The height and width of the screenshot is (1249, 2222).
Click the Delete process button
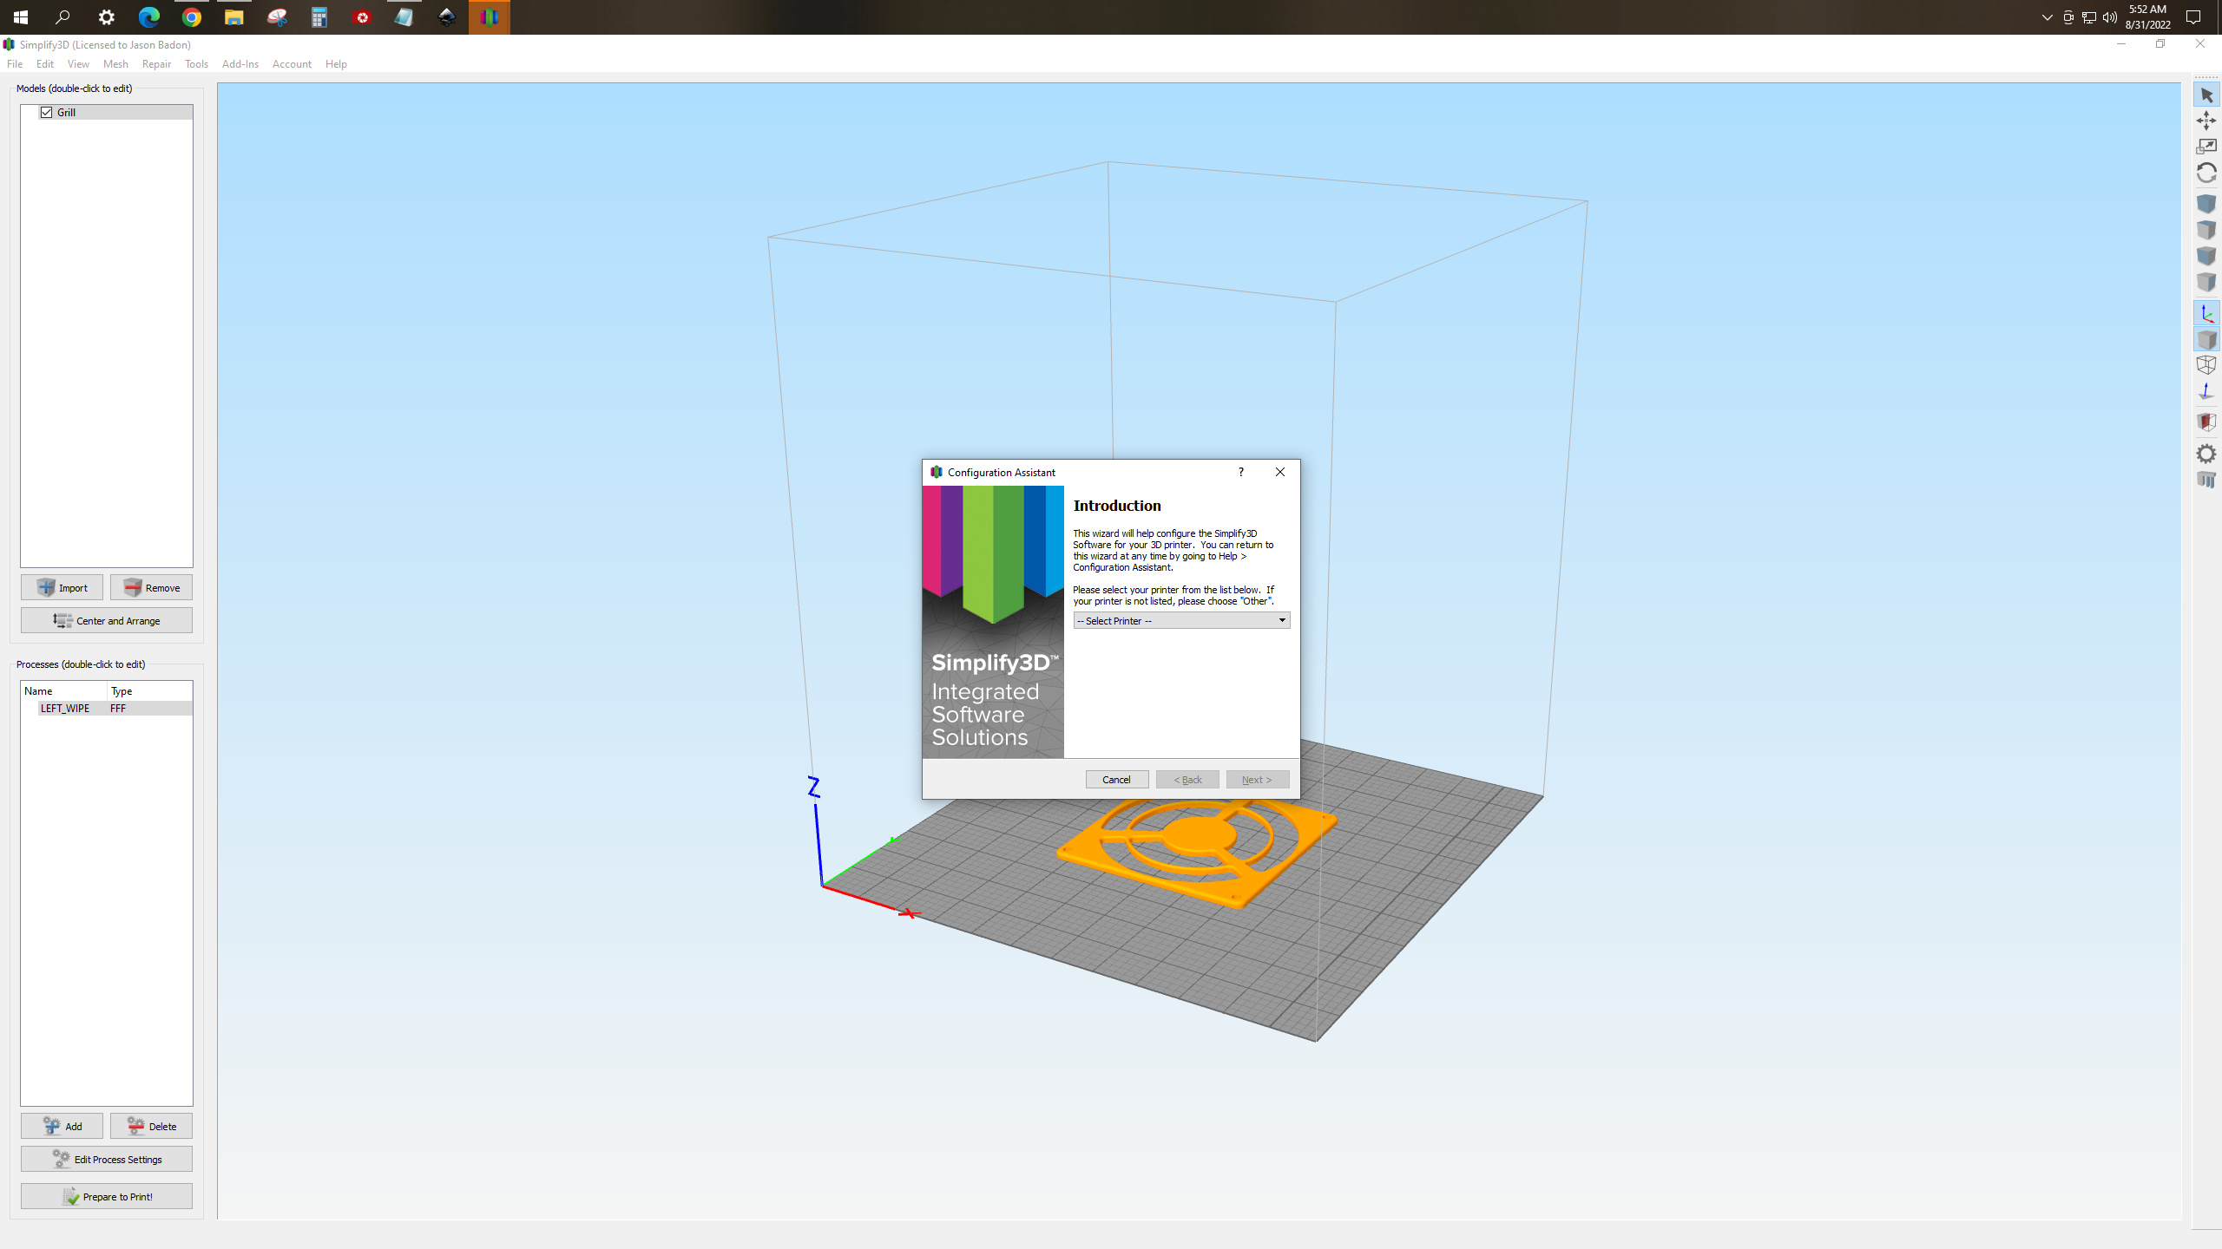(151, 1127)
